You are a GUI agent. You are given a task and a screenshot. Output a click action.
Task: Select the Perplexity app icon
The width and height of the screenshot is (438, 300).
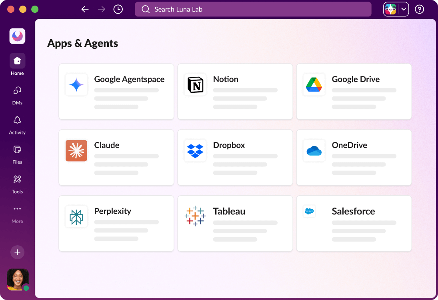click(76, 216)
